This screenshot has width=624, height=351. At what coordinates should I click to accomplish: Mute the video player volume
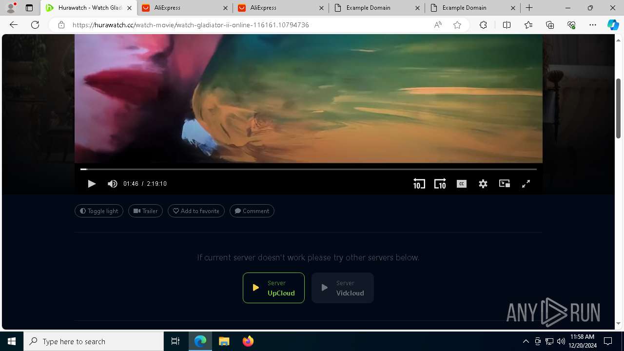point(113,184)
